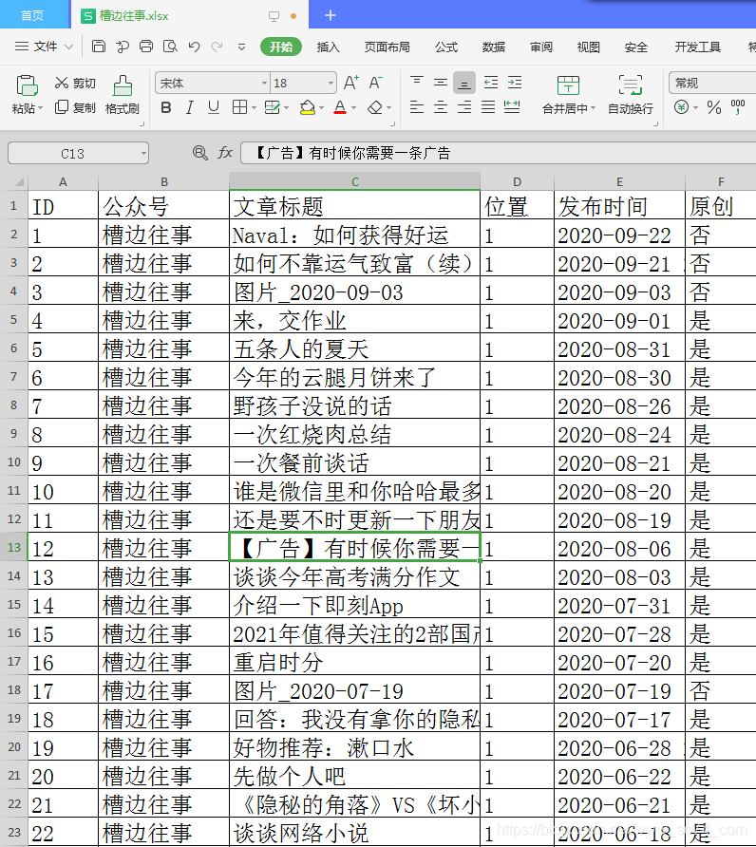Align text left horizontally

417,107
